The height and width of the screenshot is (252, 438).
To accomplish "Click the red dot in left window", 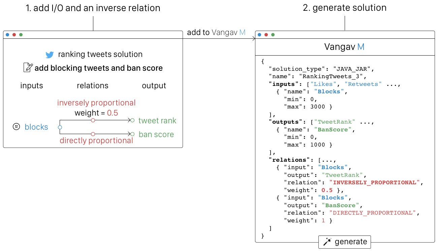I will pos(14,35).
